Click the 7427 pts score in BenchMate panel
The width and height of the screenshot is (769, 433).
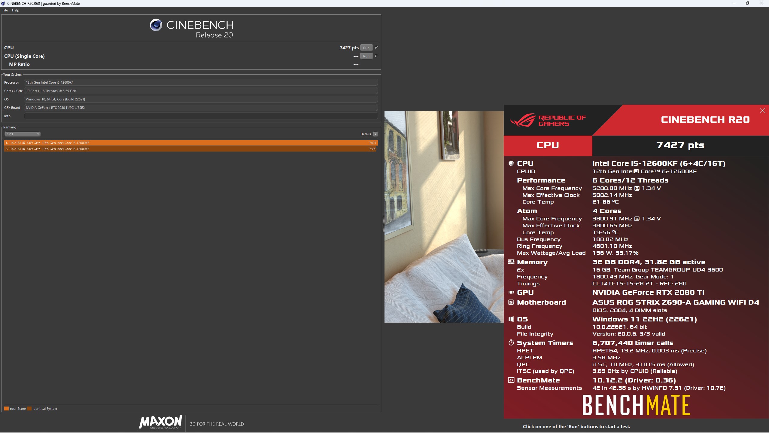[680, 145]
